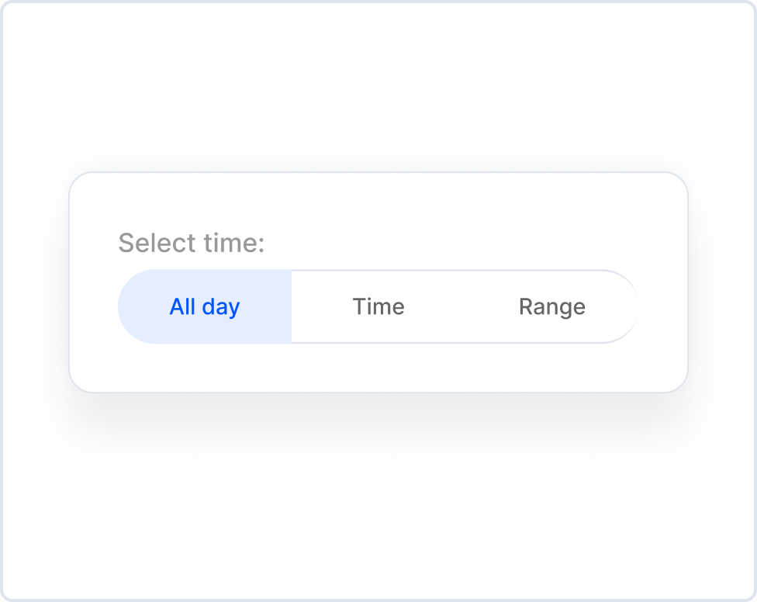The image size is (757, 602).
Task: Pick "Range" in the segmented control
Action: pyautogui.click(x=551, y=306)
